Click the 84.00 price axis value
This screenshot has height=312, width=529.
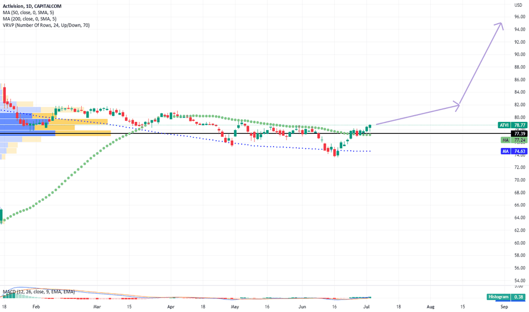[519, 92]
